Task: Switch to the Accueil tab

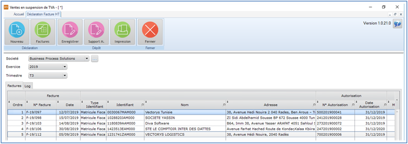Action: tap(19, 14)
